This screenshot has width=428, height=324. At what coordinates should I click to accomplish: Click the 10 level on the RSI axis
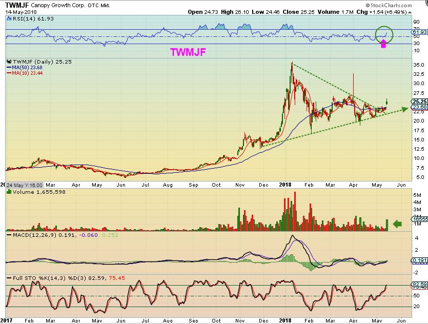click(417, 51)
